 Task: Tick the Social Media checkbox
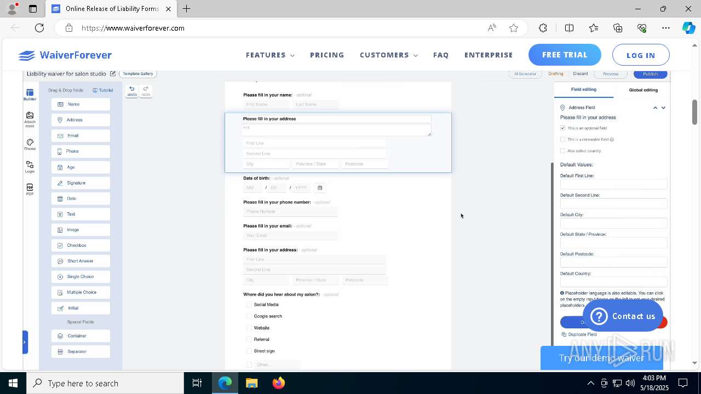pyautogui.click(x=249, y=305)
